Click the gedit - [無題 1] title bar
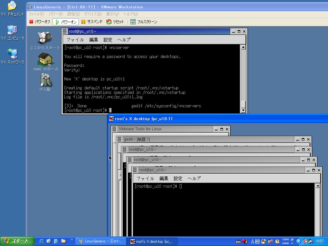This screenshot has width=328, height=246. point(208,139)
